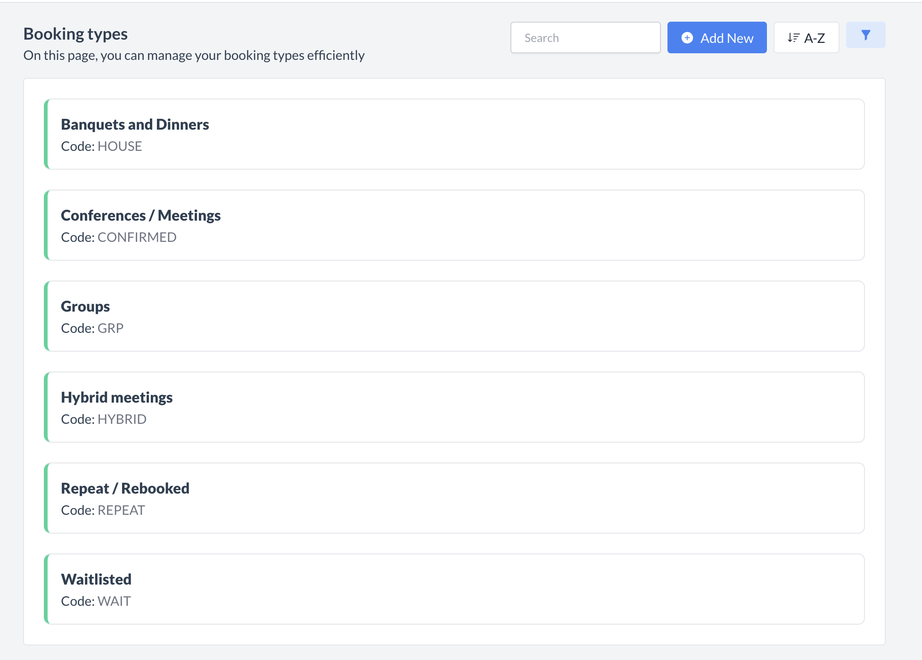Click the code GRP label

click(92, 328)
